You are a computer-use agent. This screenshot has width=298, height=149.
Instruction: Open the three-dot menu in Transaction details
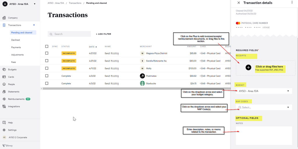(292, 3)
